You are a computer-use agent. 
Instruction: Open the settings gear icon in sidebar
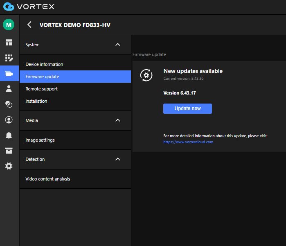click(9, 166)
